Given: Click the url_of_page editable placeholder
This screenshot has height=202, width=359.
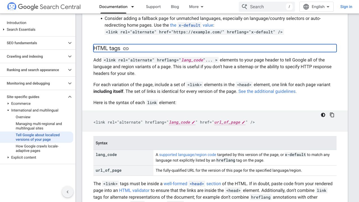Looking at the screenshot, I should click(x=230, y=122).
